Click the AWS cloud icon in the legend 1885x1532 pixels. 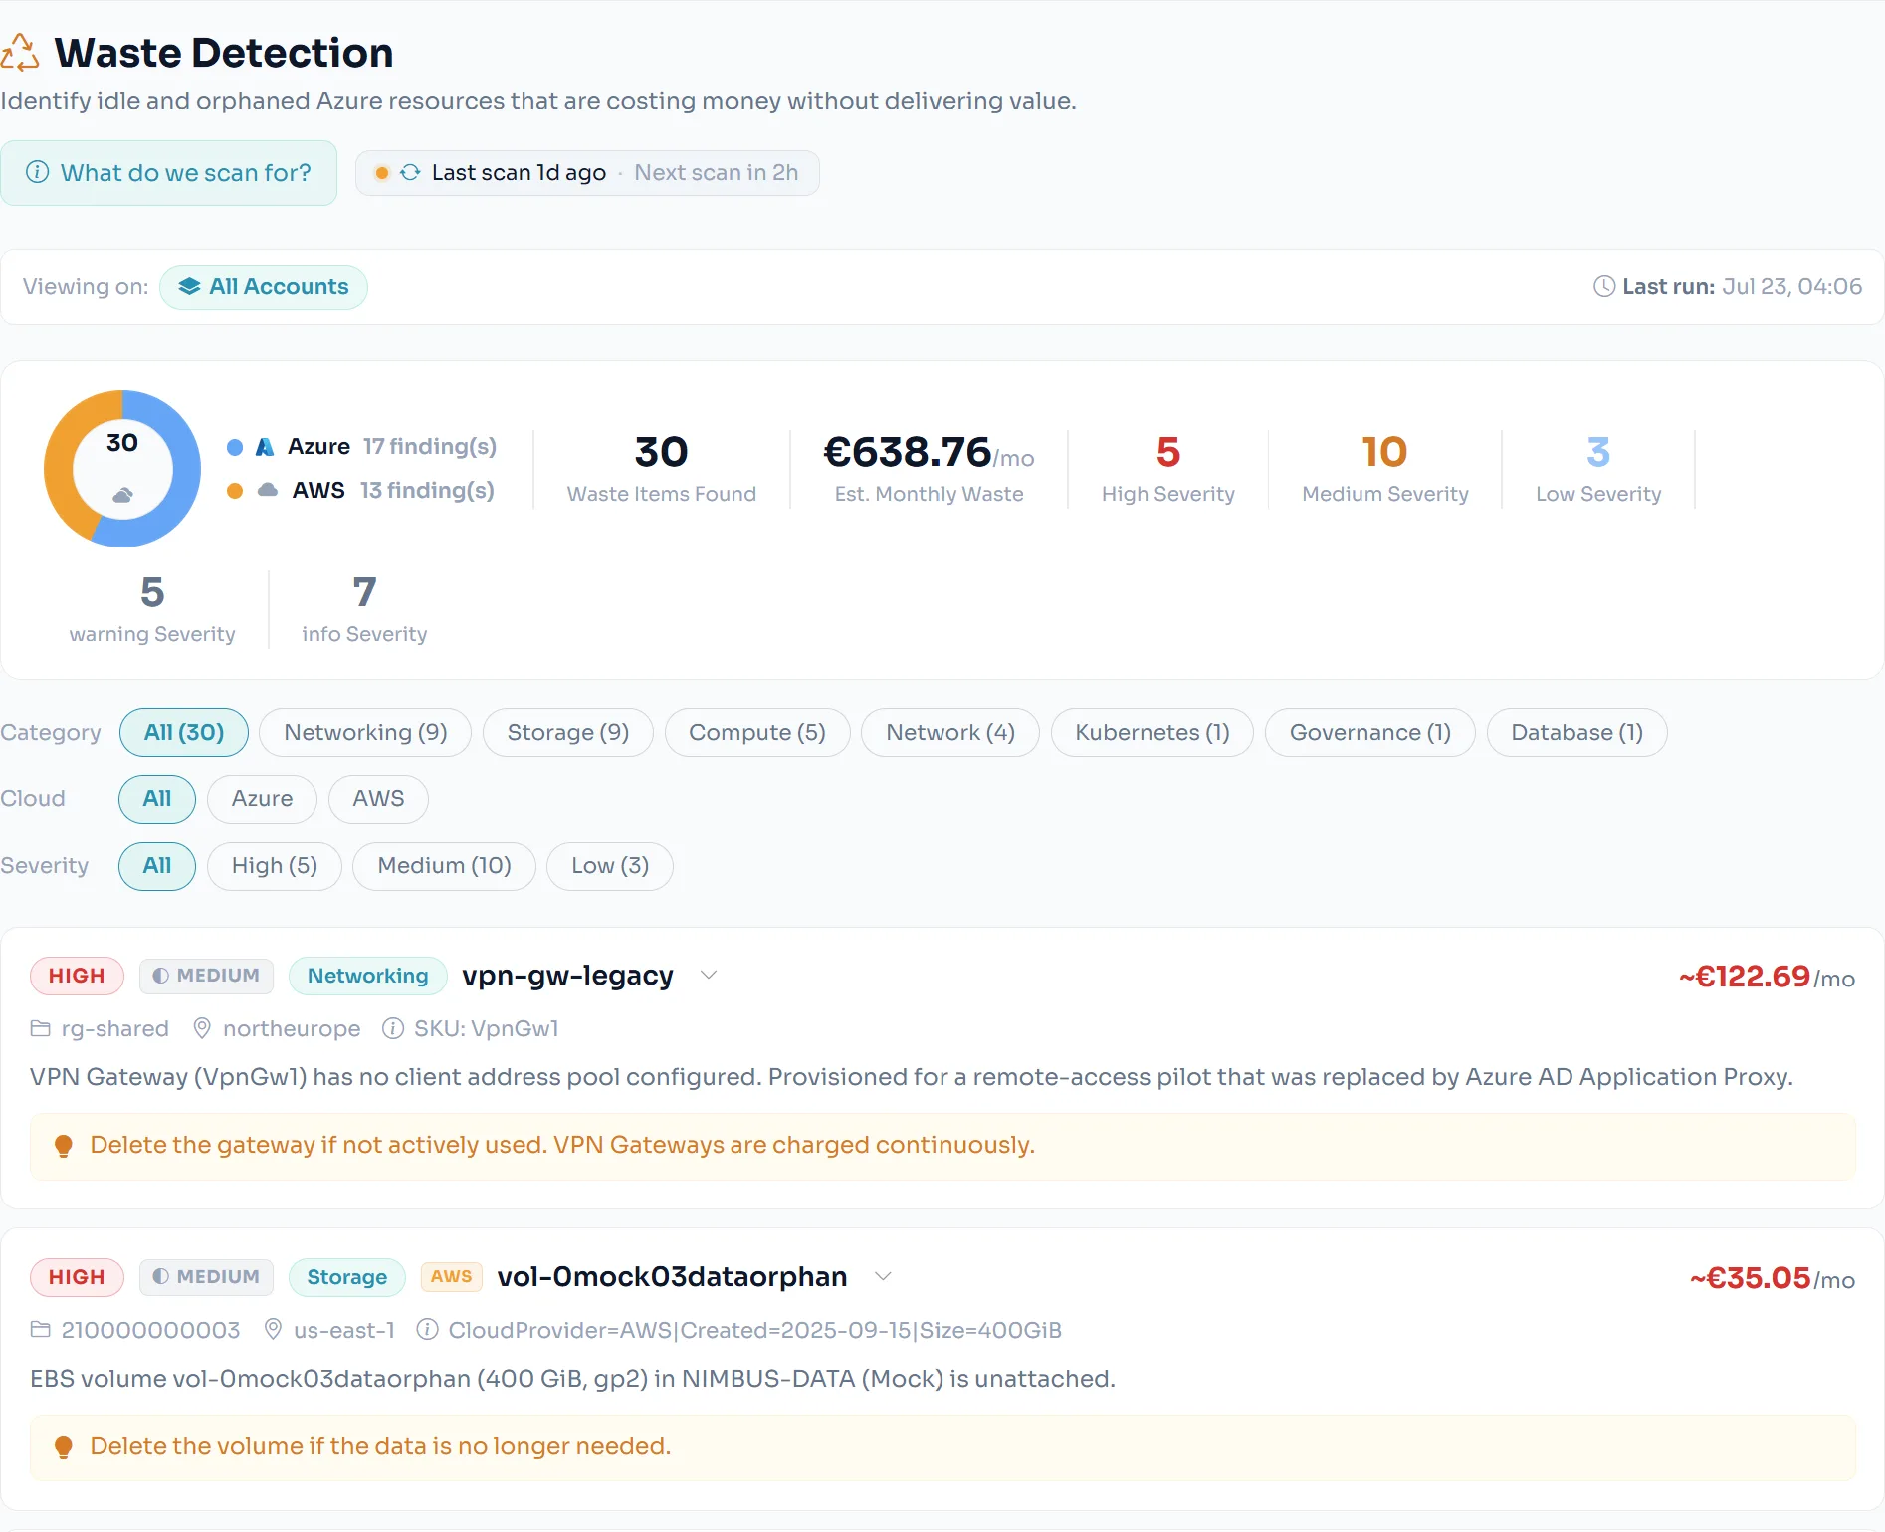[x=268, y=490]
